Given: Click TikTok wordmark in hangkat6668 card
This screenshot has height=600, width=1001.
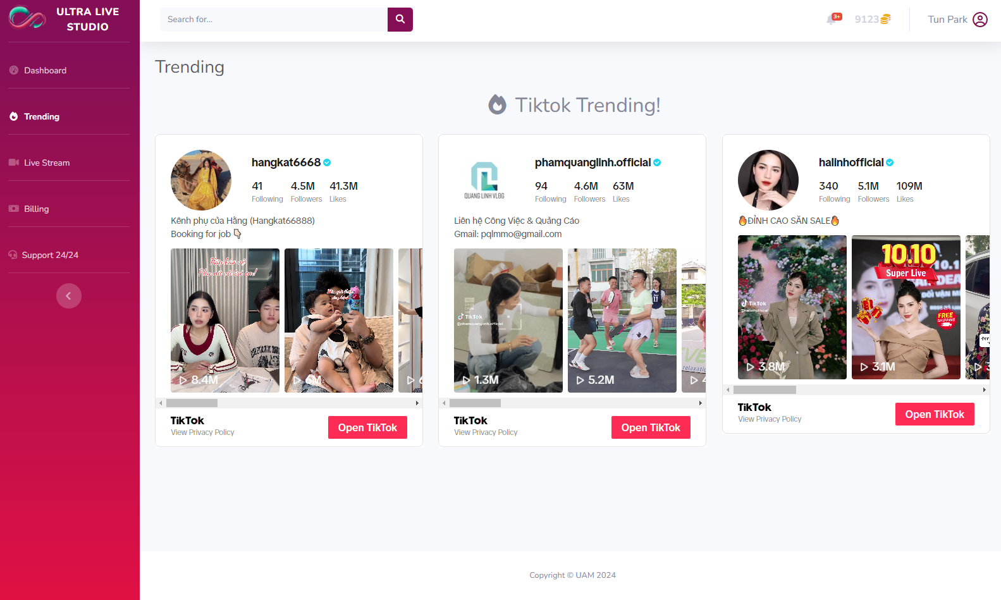Looking at the screenshot, I should (x=187, y=420).
